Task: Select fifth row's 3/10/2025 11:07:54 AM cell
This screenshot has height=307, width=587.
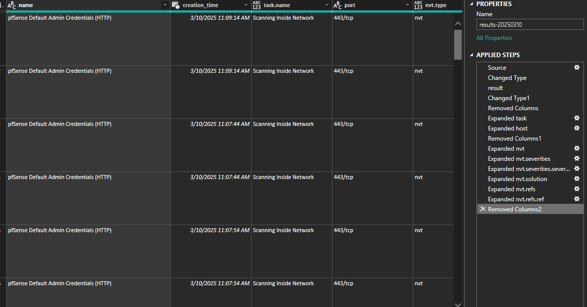Action: tap(211, 251)
